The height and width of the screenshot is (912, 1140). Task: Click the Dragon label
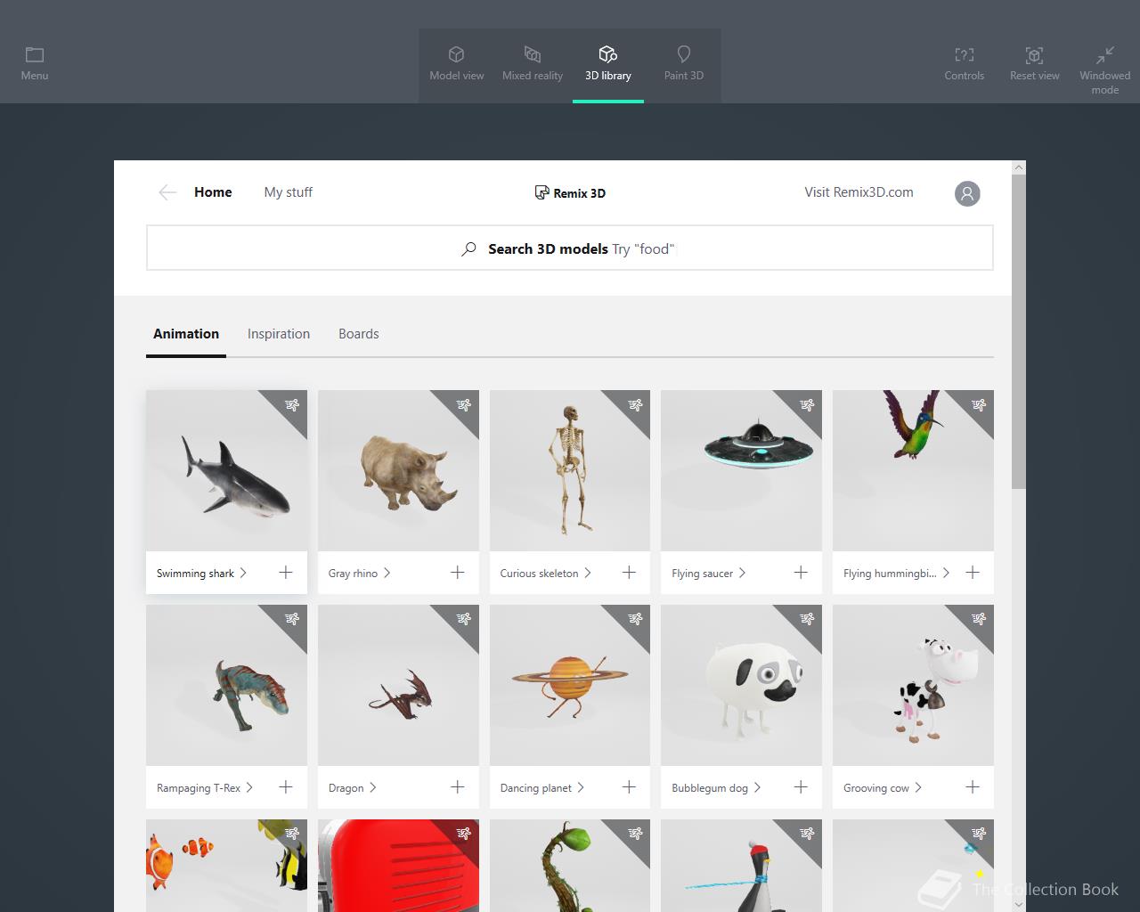point(346,788)
